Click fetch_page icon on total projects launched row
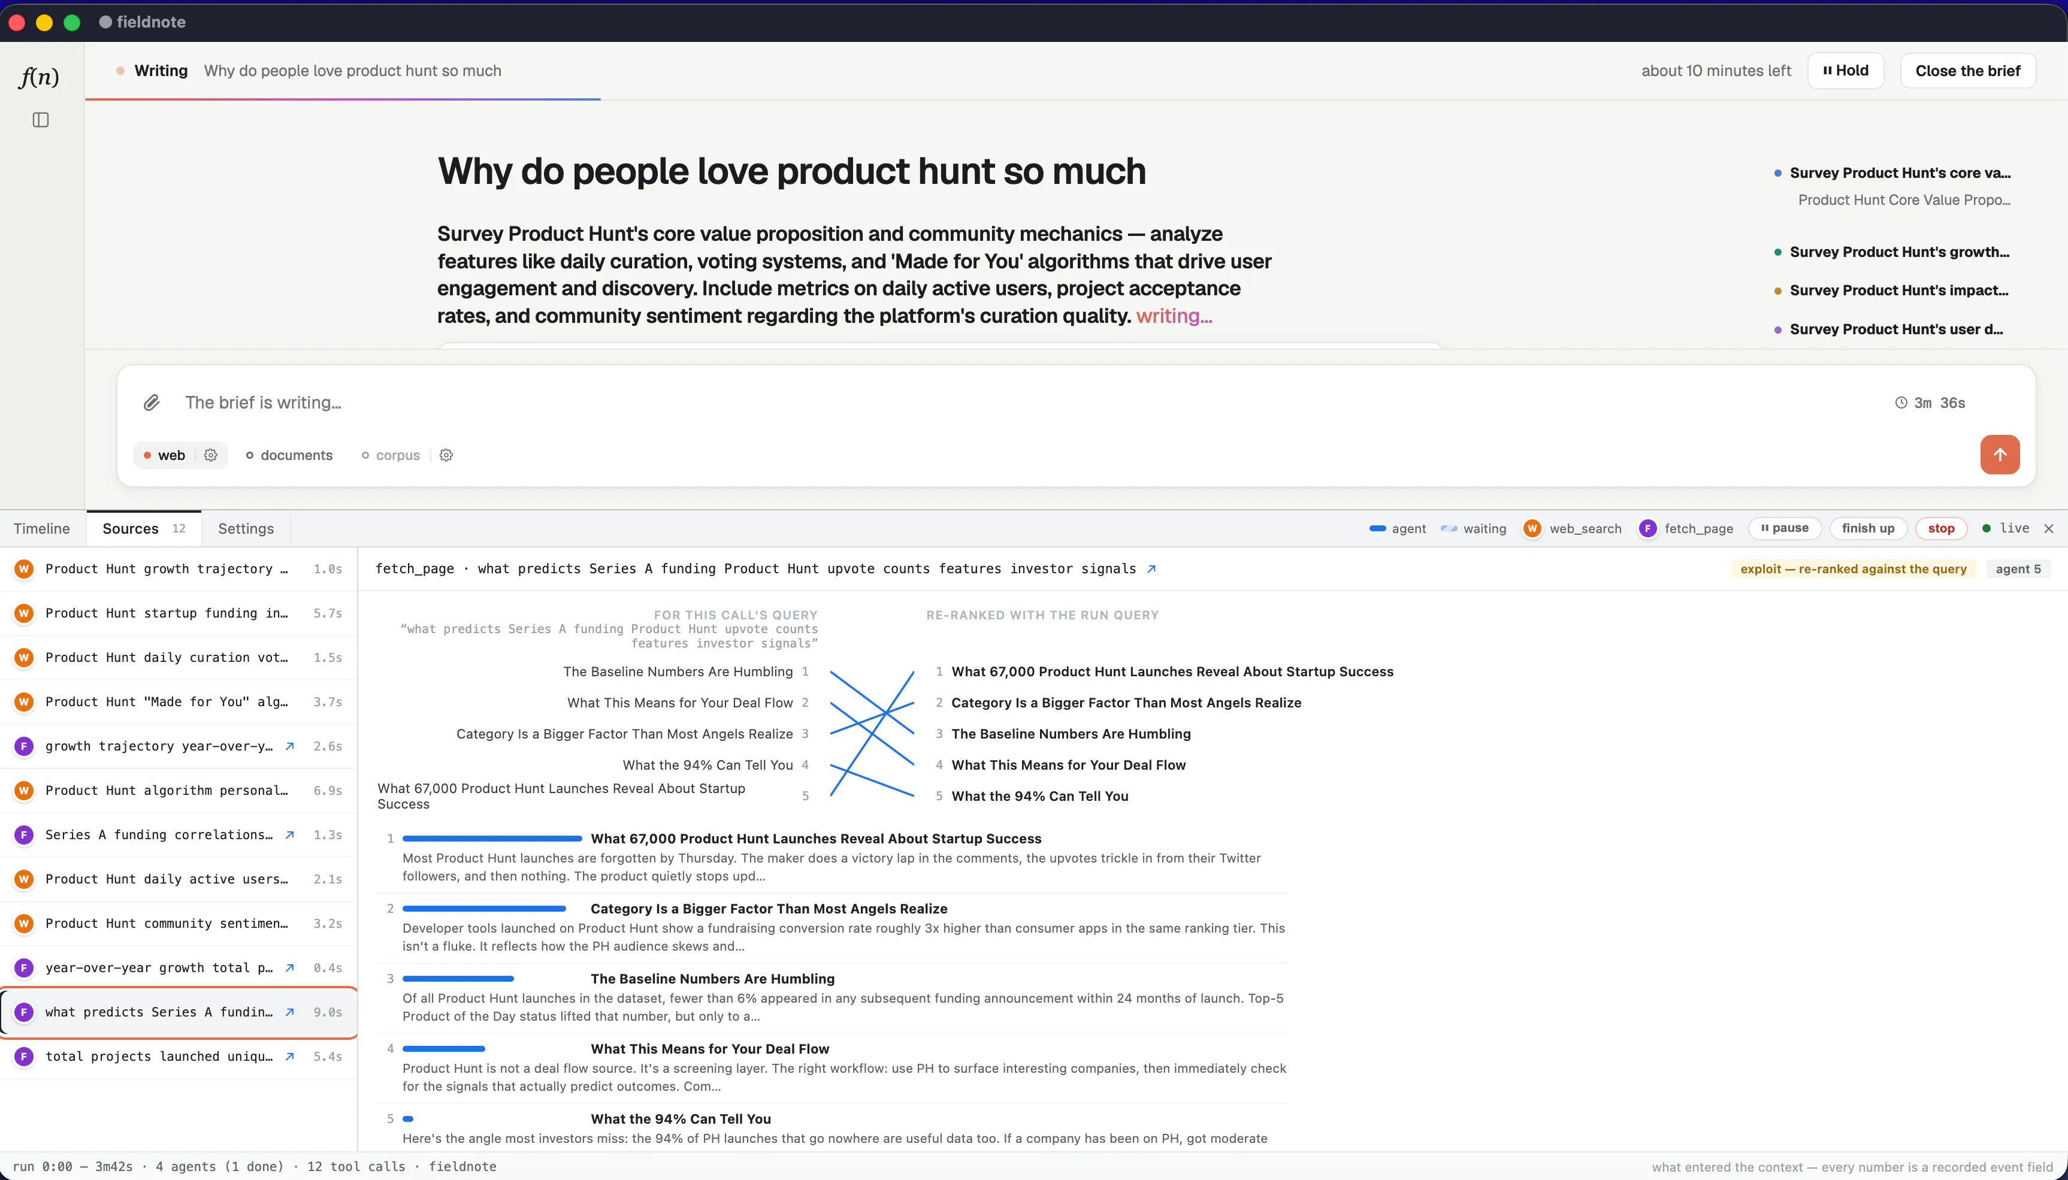The height and width of the screenshot is (1180, 2068). [25, 1057]
